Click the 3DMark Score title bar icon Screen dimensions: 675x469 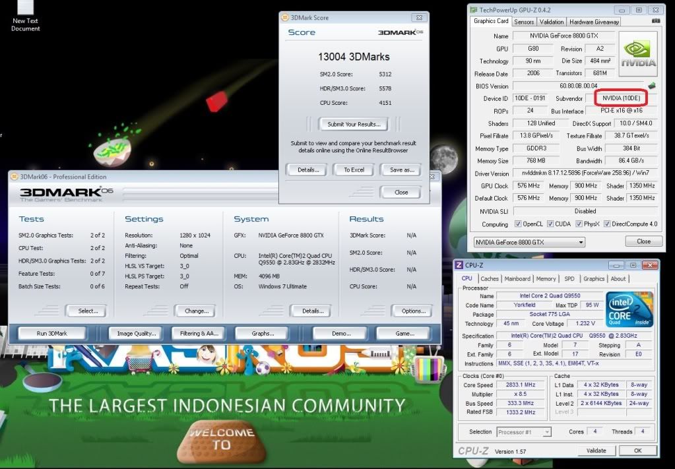[x=284, y=17]
